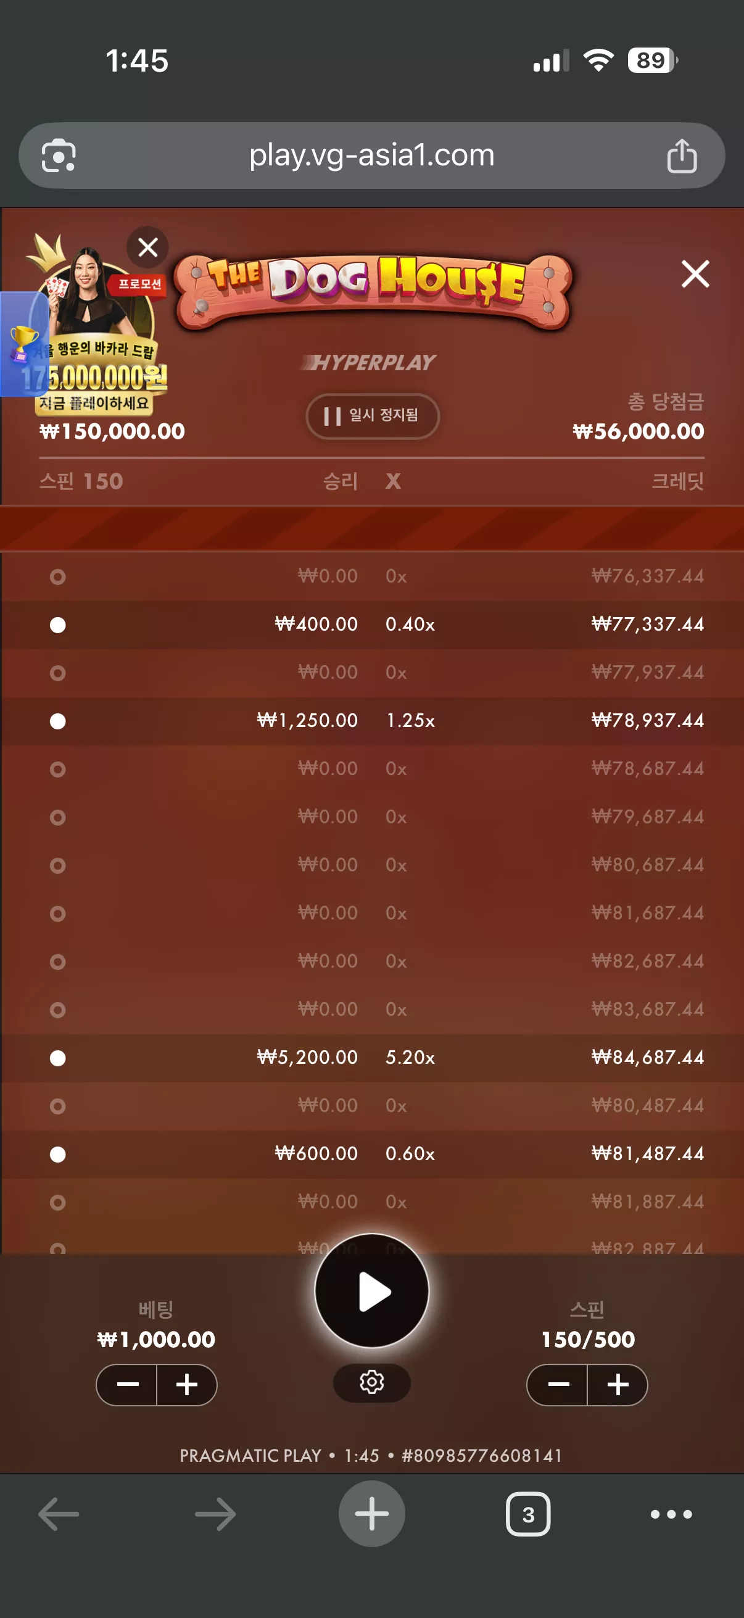Tap the spin counter 150/500

click(x=588, y=1339)
